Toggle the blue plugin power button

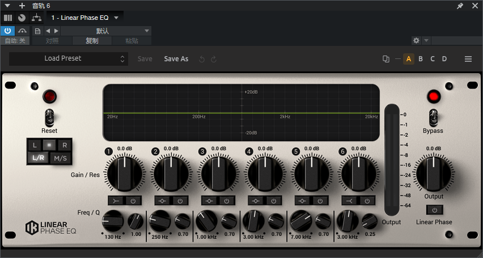pyautogui.click(x=7, y=31)
